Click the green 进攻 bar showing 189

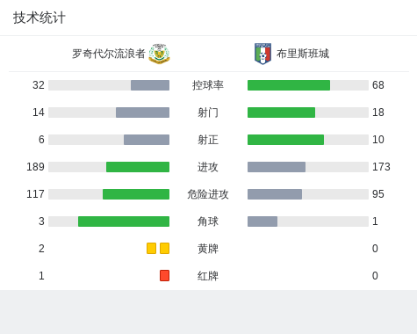(x=138, y=167)
